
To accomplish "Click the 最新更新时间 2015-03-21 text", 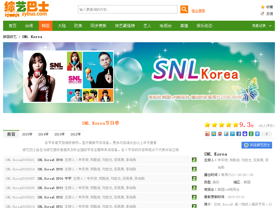I will [224, 197].
